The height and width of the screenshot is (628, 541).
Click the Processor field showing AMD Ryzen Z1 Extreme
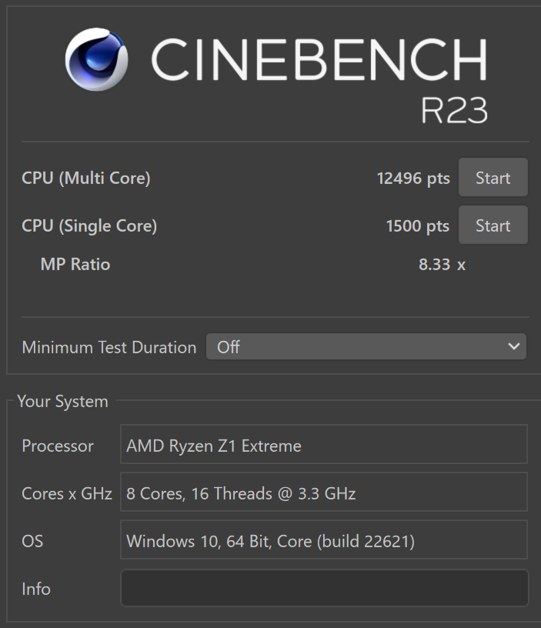coord(323,444)
